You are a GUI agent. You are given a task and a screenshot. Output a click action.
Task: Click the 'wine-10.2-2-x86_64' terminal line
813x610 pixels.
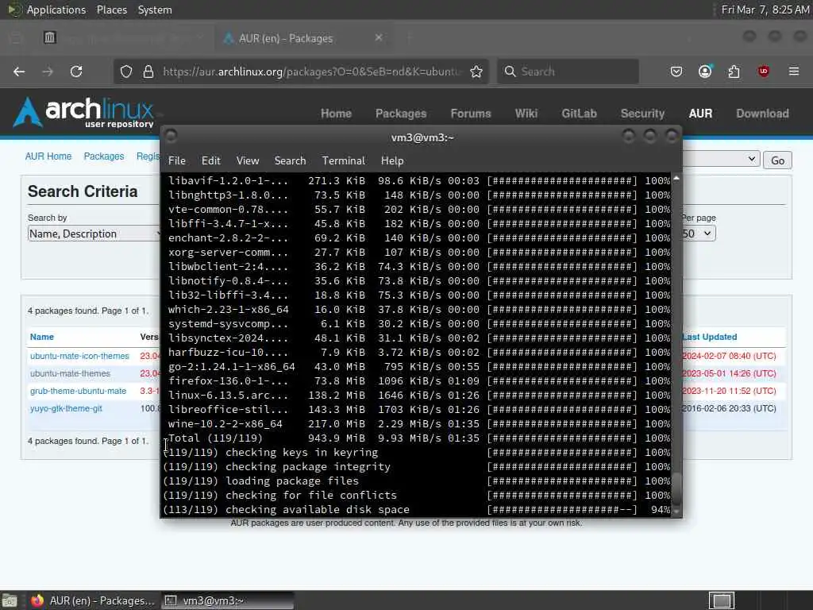(419, 424)
